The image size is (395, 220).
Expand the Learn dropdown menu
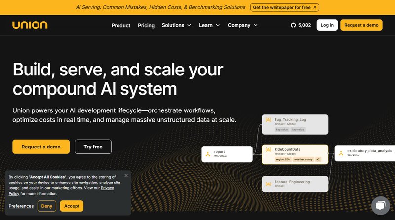[210, 25]
